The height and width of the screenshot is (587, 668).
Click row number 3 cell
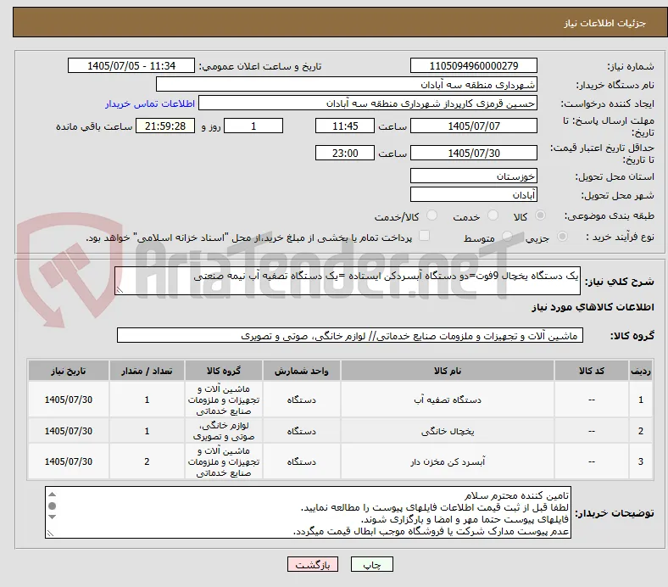640,461
